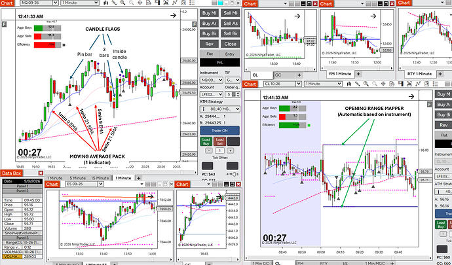
Task: Close the Data Box panel
Action: coord(41,173)
